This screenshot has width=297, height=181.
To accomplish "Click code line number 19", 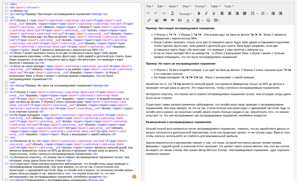I will coord(6,20).
